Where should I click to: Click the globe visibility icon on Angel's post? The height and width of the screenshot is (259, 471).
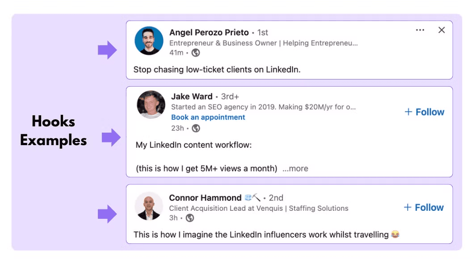[x=196, y=53]
